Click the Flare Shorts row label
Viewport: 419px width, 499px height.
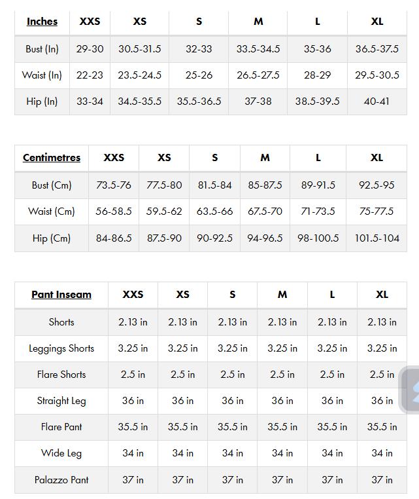[61, 375]
